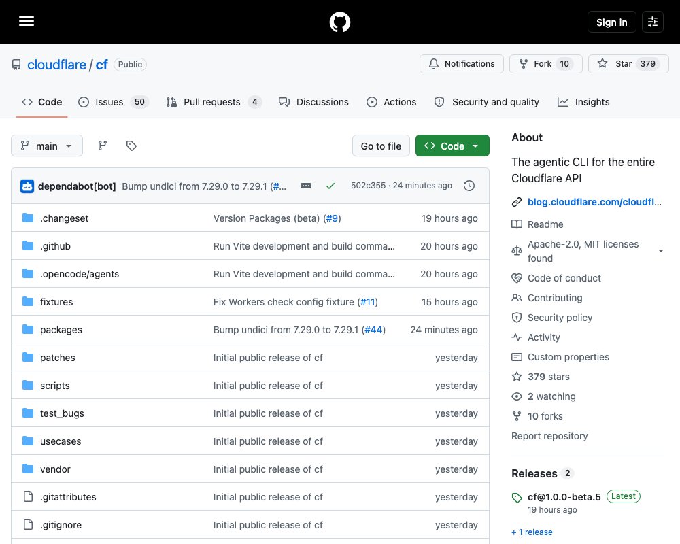Open the Insights tab
Screen dimensions: 680x544
(583, 102)
